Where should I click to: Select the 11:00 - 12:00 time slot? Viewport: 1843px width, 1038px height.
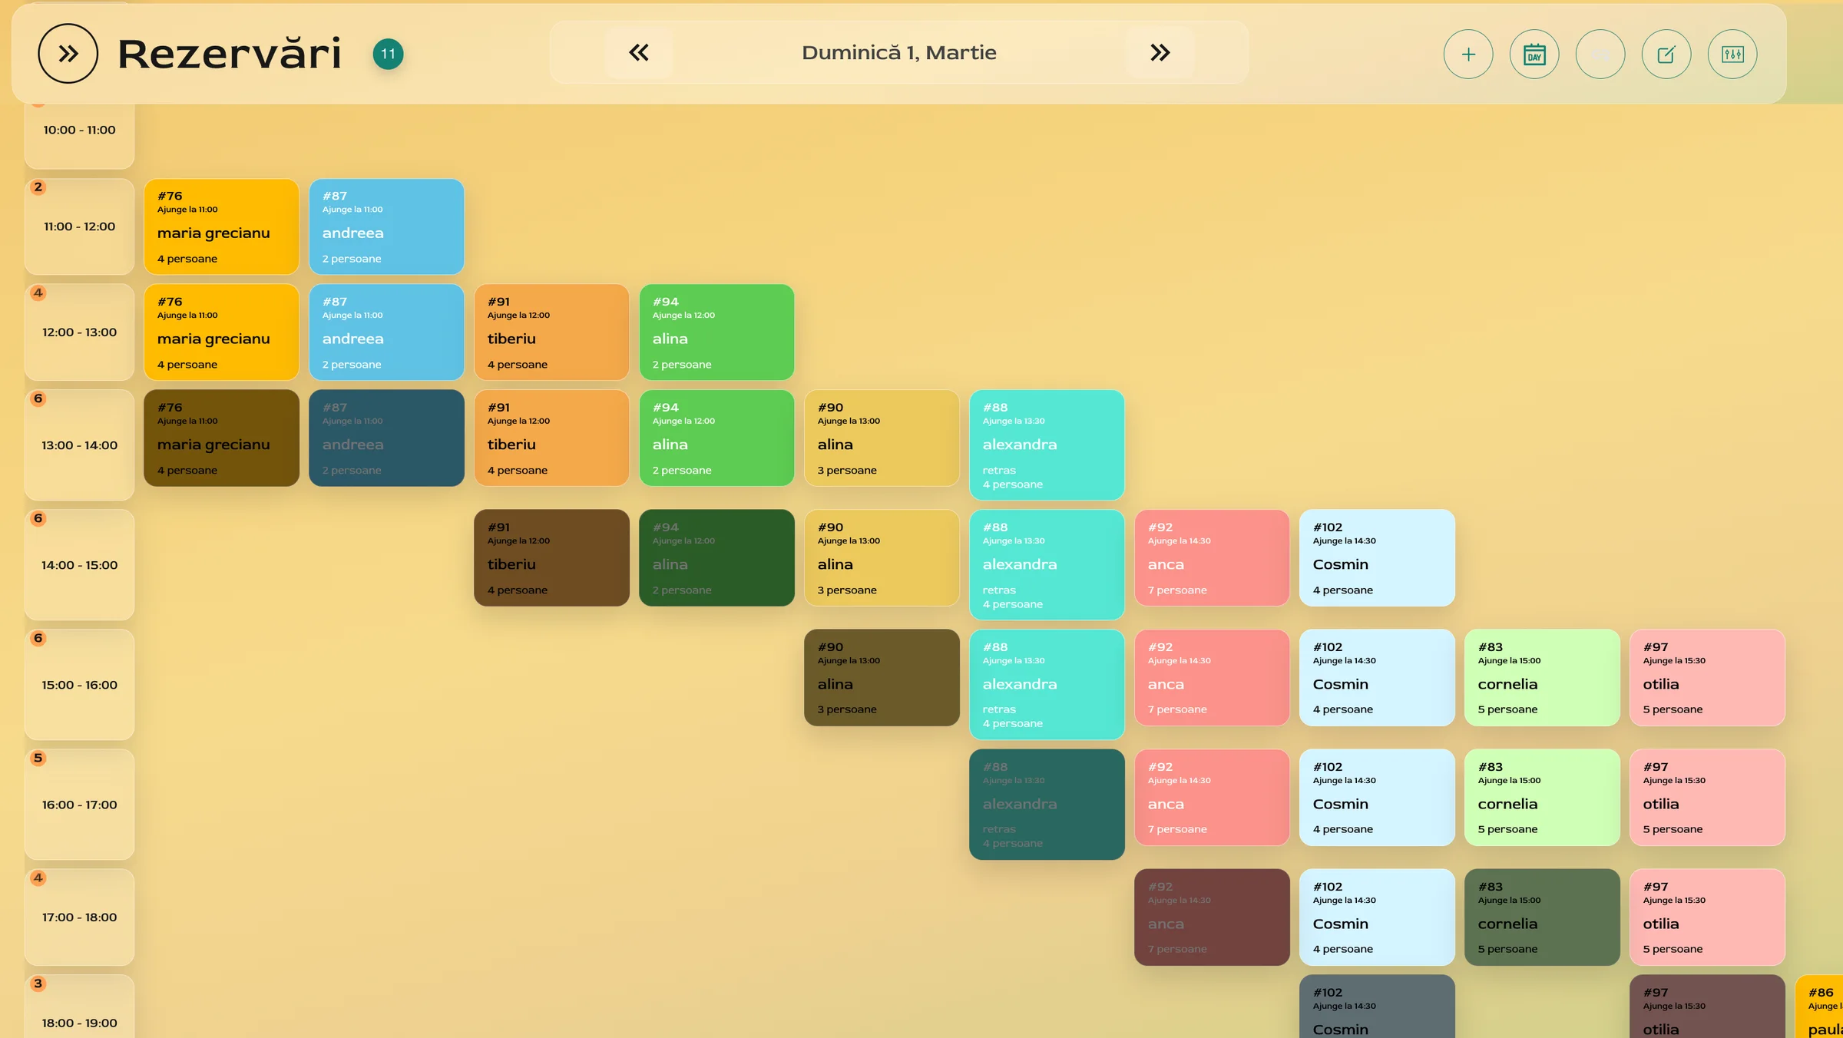[79, 226]
